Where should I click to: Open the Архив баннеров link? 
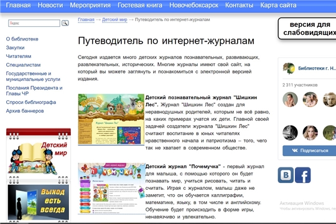click(x=25, y=111)
